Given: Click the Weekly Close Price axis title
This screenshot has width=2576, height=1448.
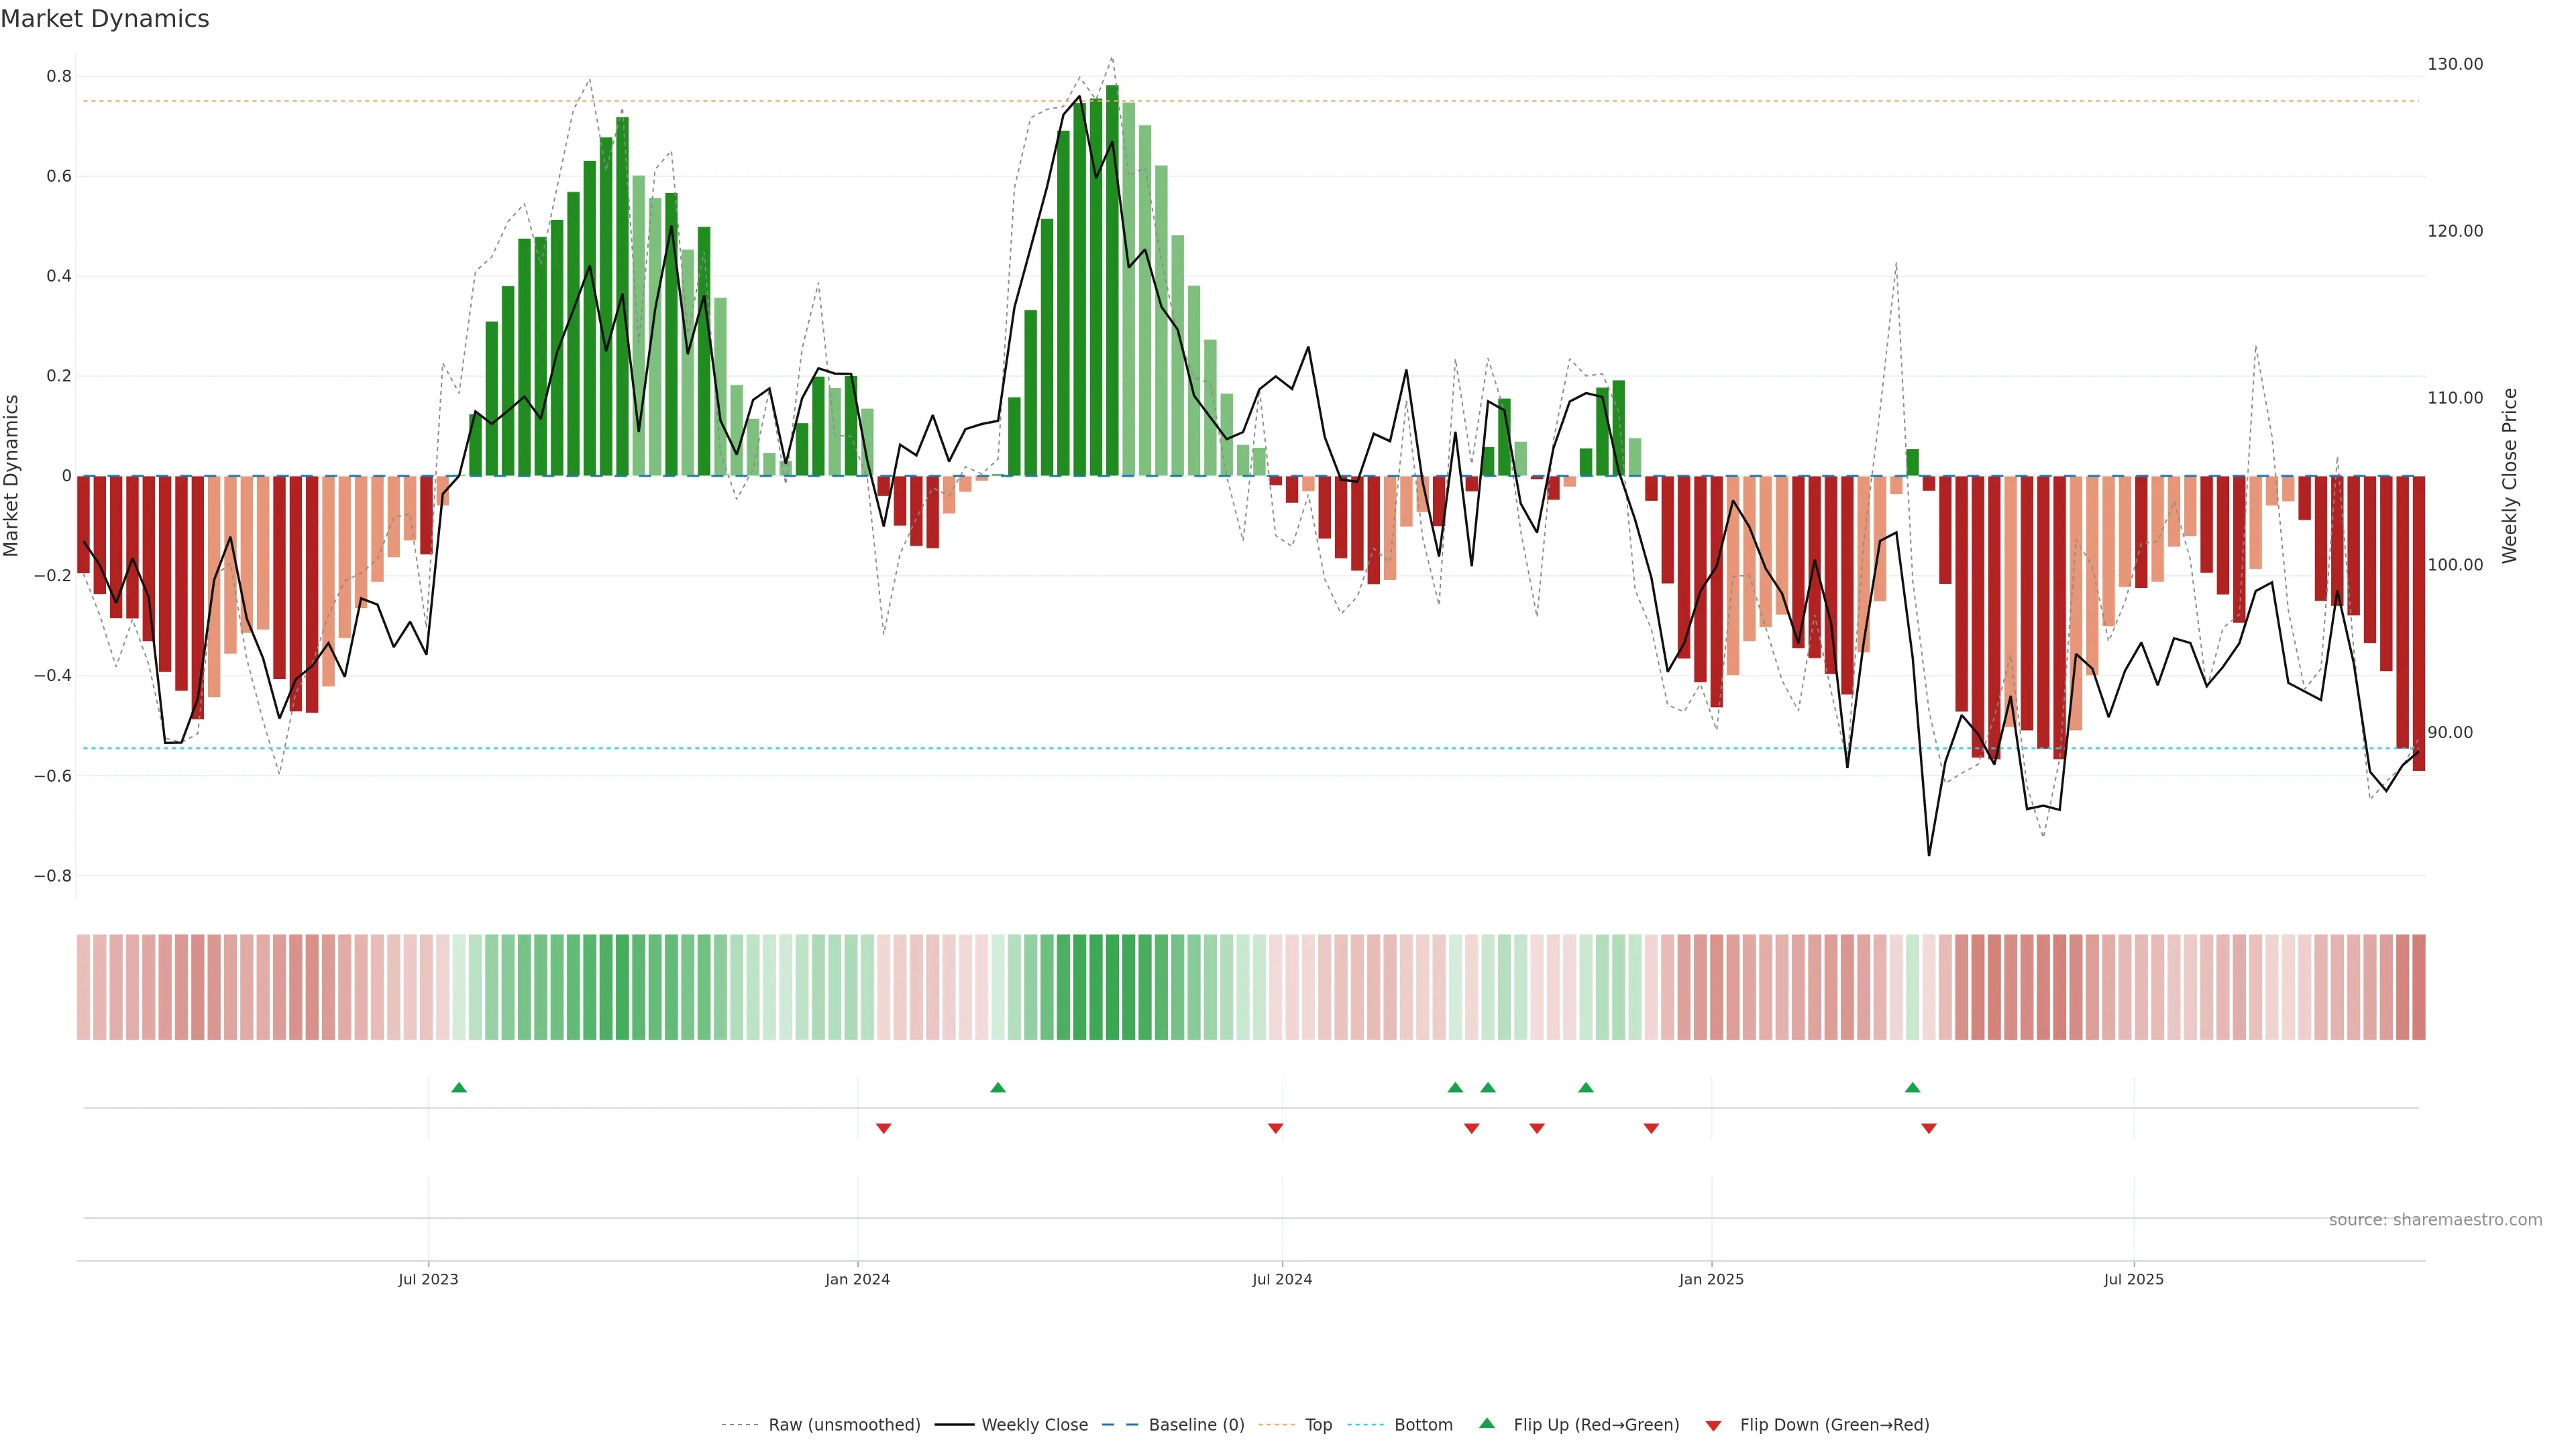Looking at the screenshot, I should (x=2510, y=476).
